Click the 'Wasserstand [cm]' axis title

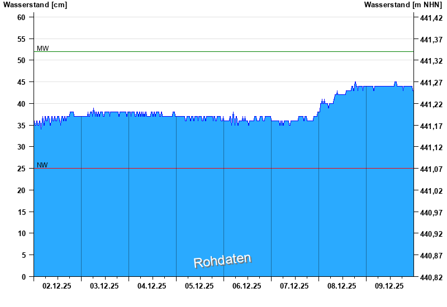pos(35,5)
